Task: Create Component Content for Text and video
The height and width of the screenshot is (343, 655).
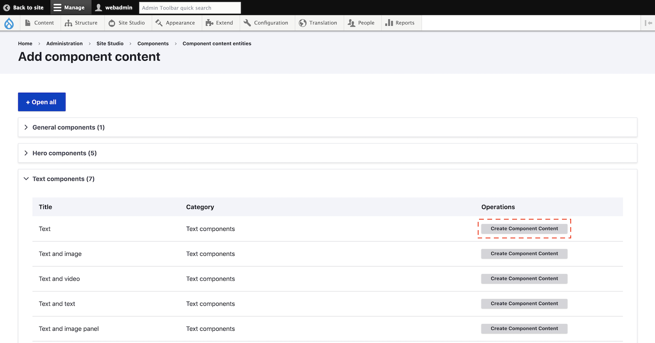Action: (524, 278)
